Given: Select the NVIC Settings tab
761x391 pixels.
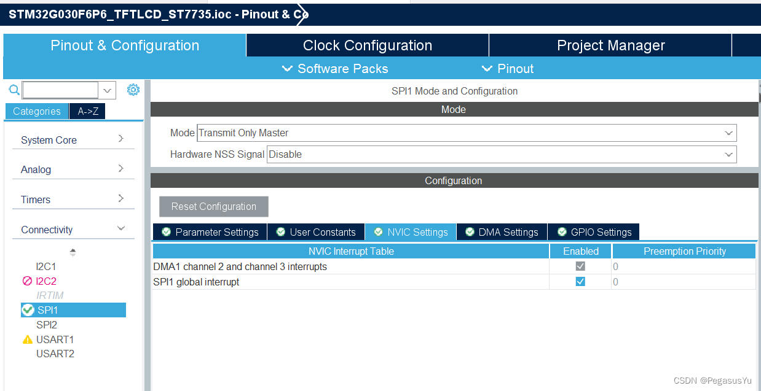Looking at the screenshot, I should point(411,232).
